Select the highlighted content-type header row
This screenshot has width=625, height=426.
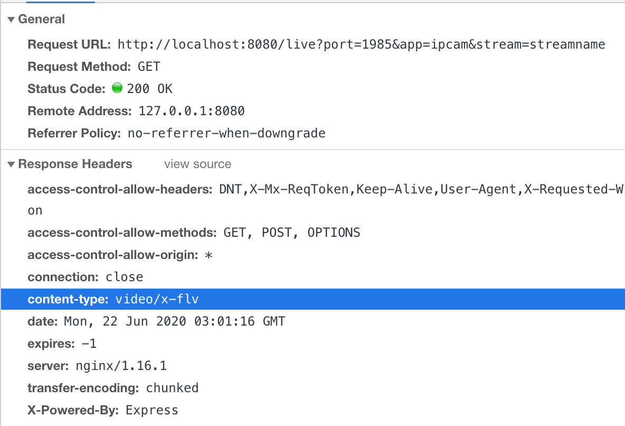tap(313, 299)
